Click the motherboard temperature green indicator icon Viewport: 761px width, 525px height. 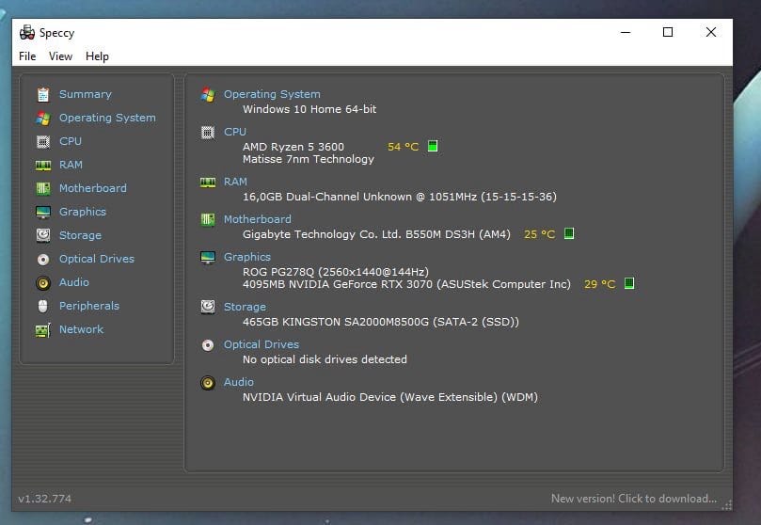569,233
